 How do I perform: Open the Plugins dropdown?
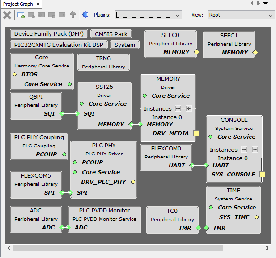pos(149,15)
